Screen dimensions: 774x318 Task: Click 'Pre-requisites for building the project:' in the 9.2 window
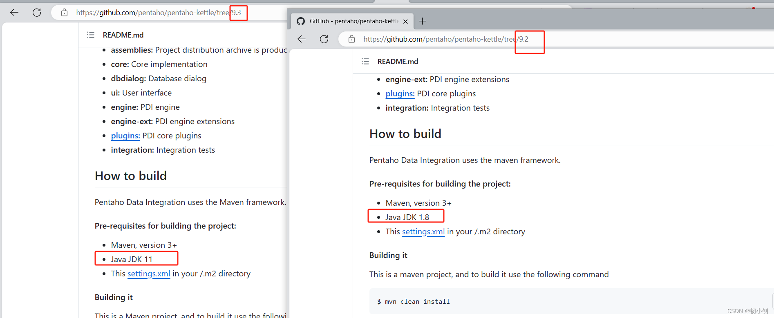[x=440, y=184]
